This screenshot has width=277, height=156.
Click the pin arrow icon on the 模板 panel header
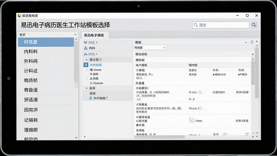click(x=257, y=41)
